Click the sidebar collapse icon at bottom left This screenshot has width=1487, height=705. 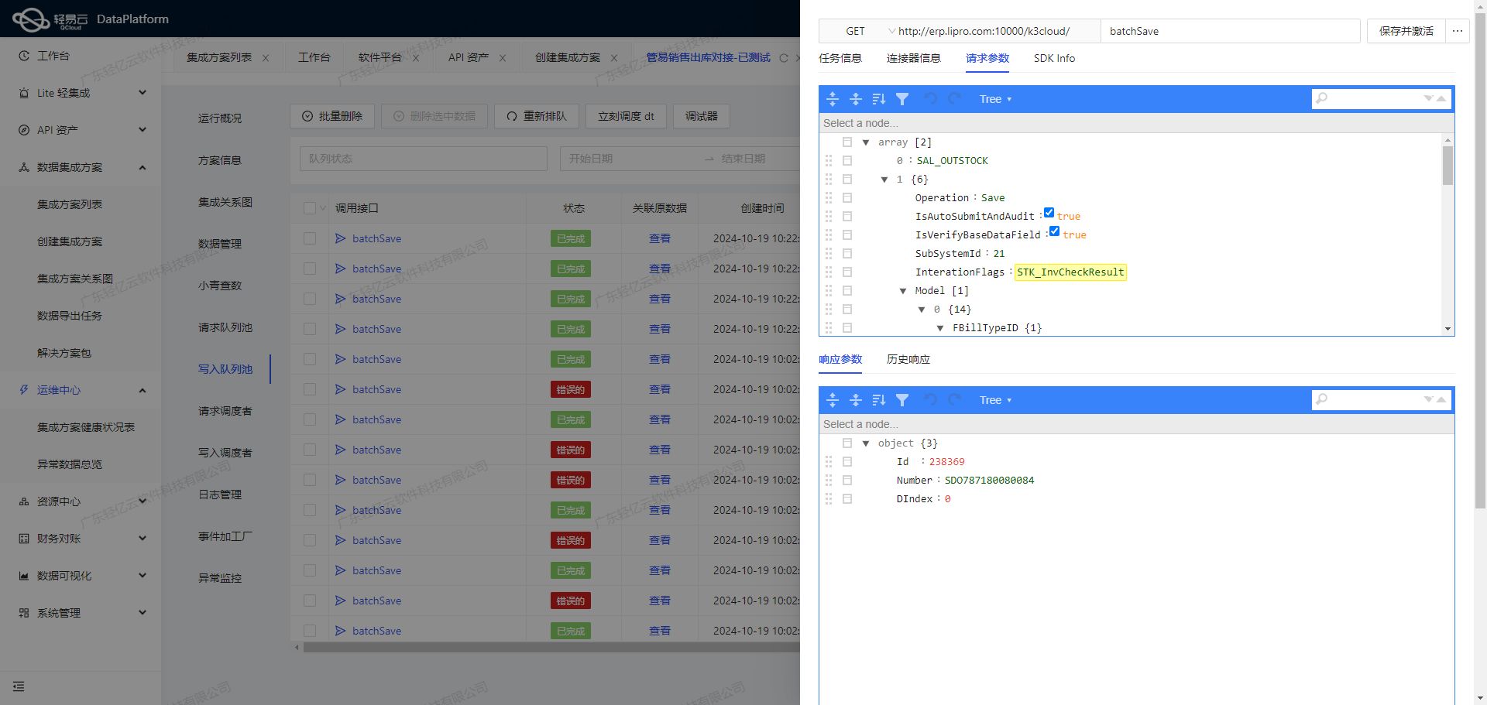point(19,686)
